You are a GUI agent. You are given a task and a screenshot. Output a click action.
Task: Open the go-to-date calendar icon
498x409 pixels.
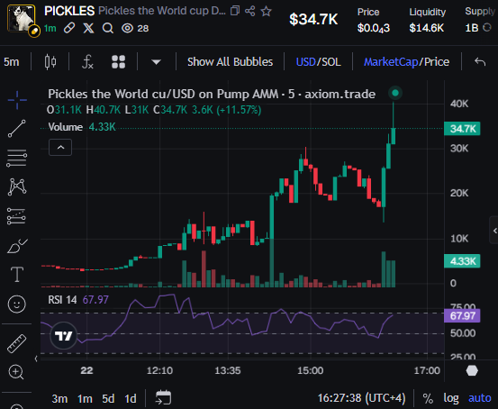click(163, 398)
